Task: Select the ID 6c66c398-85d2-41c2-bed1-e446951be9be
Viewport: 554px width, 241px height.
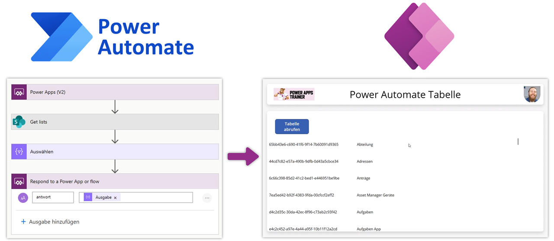Action: coord(304,178)
